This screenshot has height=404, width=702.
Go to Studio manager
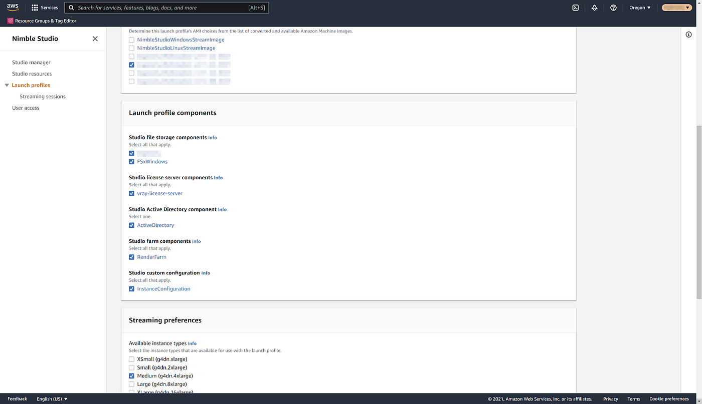(x=31, y=63)
